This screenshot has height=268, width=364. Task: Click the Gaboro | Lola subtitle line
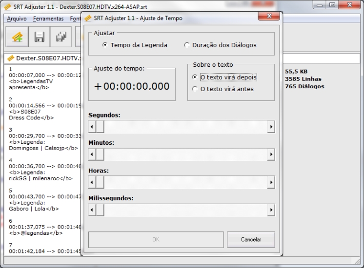(x=34, y=209)
